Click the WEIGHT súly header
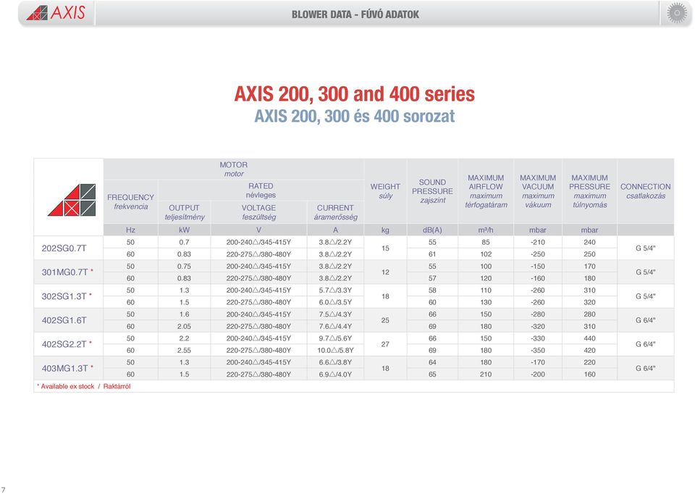695x494 pixels. 385,191
